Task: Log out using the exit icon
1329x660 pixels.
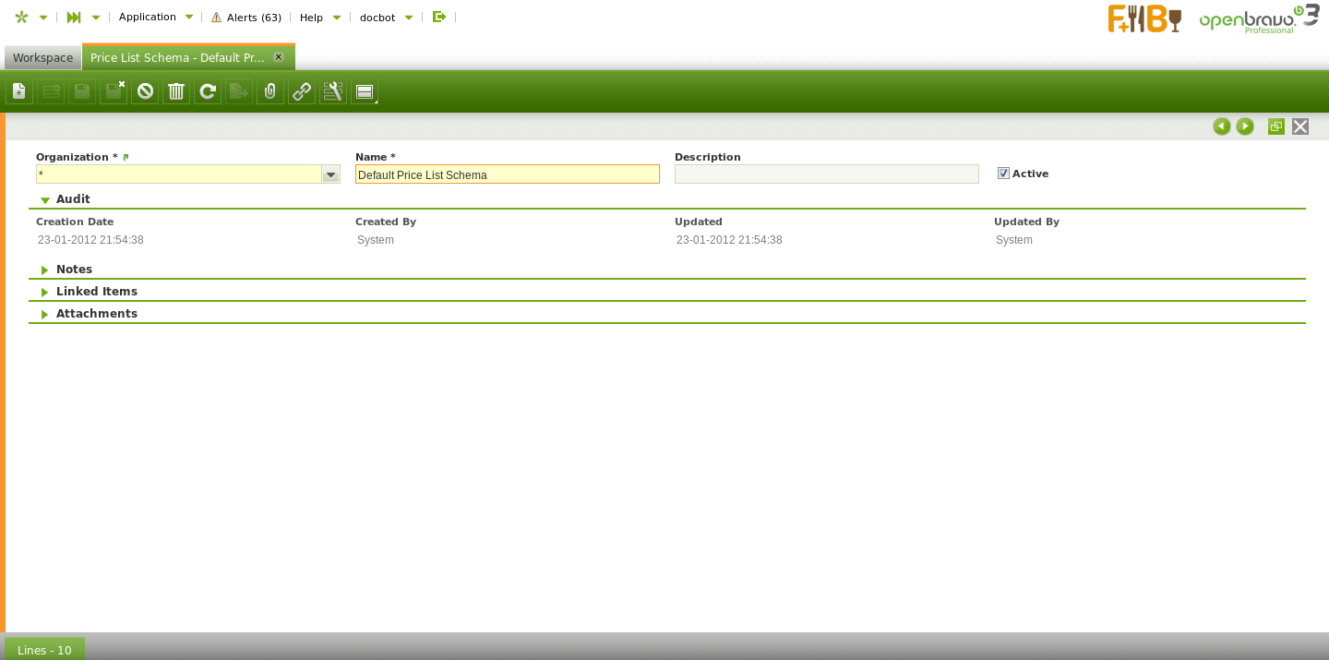Action: coord(439,17)
